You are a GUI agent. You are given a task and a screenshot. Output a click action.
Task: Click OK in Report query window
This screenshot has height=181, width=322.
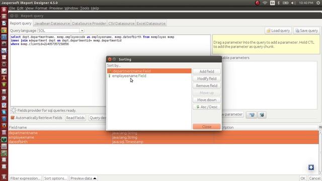pos(303,178)
